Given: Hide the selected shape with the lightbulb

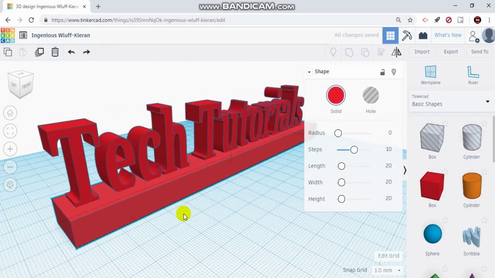Looking at the screenshot, I should [394, 72].
